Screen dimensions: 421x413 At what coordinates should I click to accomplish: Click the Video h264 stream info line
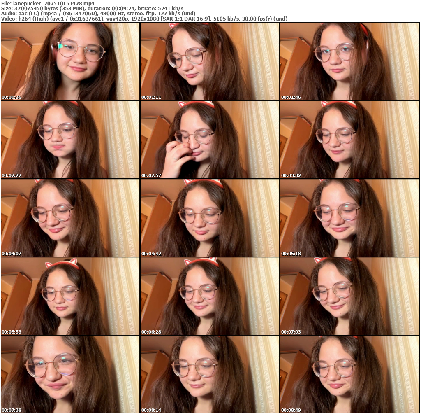144,19
